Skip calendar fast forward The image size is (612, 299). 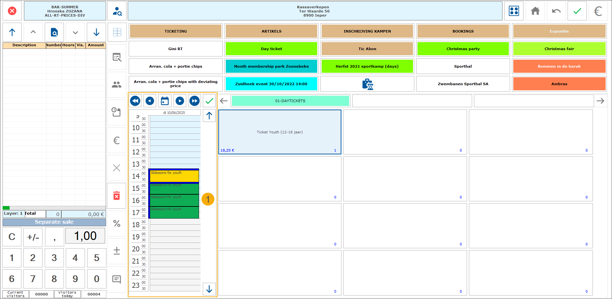[194, 101]
